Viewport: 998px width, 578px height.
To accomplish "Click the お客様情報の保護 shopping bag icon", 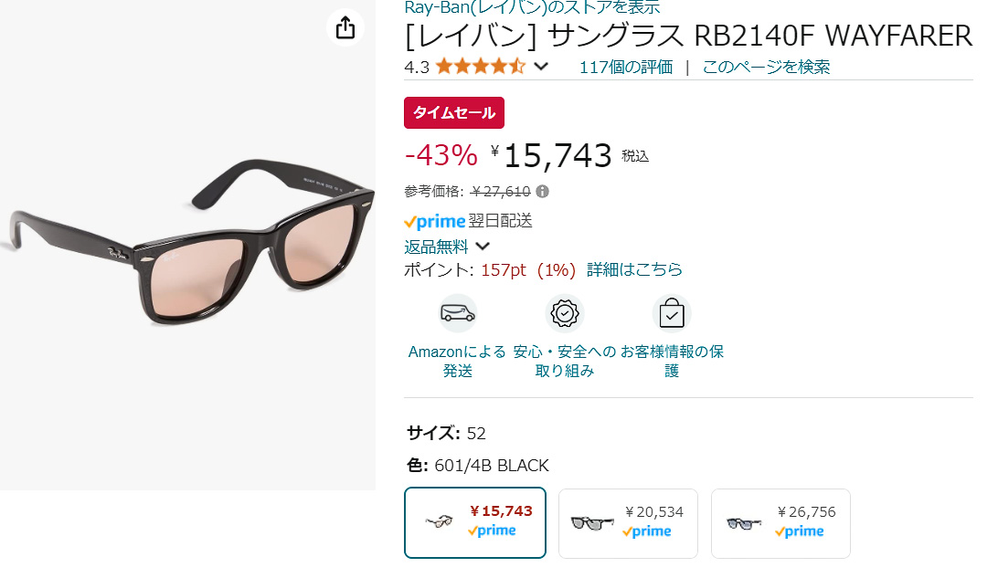I will click(x=671, y=312).
